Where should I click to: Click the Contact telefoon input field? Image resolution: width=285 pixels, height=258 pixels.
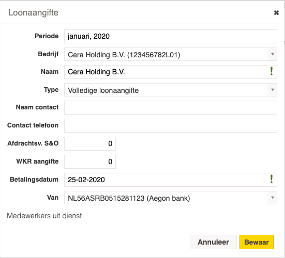(x=171, y=125)
